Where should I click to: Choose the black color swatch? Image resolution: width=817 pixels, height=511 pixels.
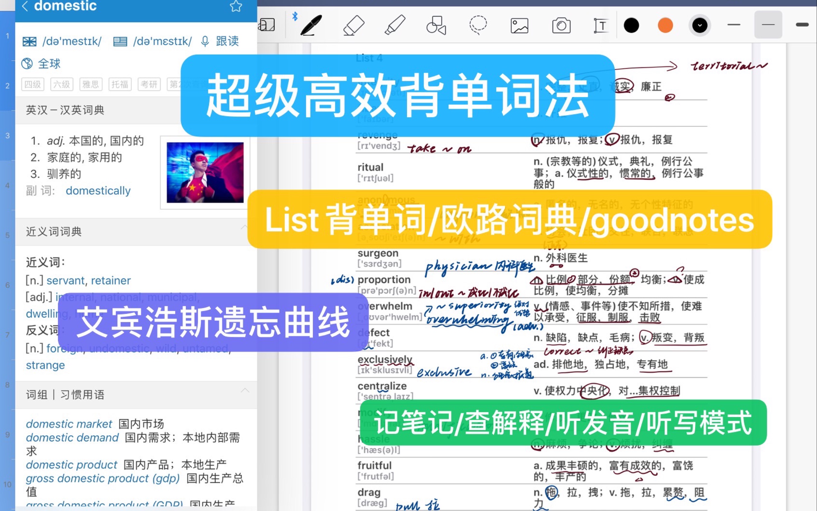coord(631,25)
